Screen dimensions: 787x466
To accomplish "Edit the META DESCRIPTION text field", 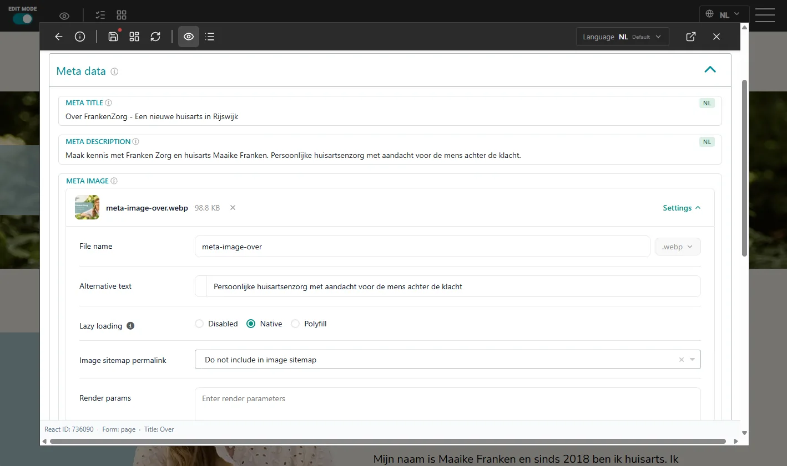I will (x=390, y=156).
